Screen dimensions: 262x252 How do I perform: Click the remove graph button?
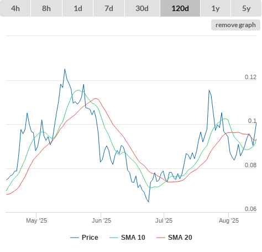coord(235,25)
